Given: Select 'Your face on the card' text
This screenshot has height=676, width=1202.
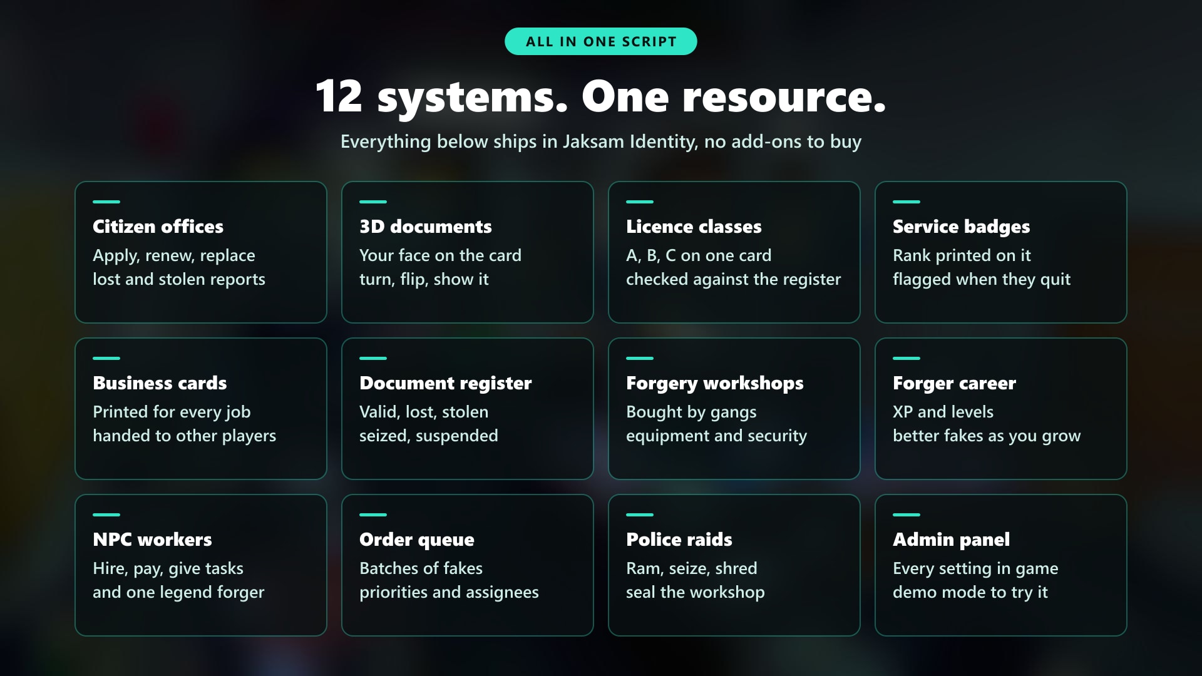Looking at the screenshot, I should [440, 255].
